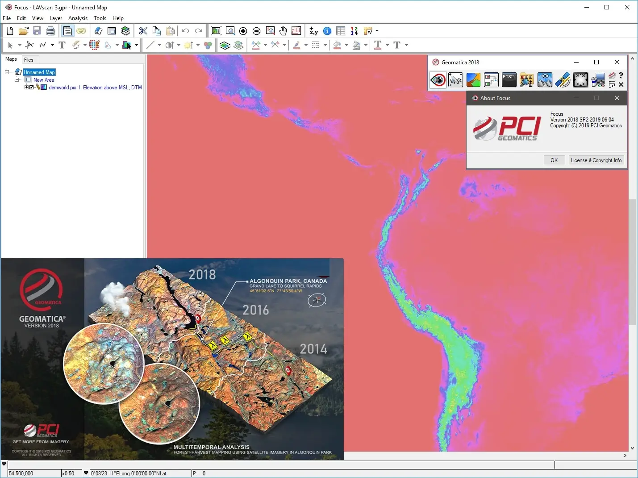Viewport: 638px width, 478px height.
Task: Open the EASI command window icon
Action: (x=509, y=80)
